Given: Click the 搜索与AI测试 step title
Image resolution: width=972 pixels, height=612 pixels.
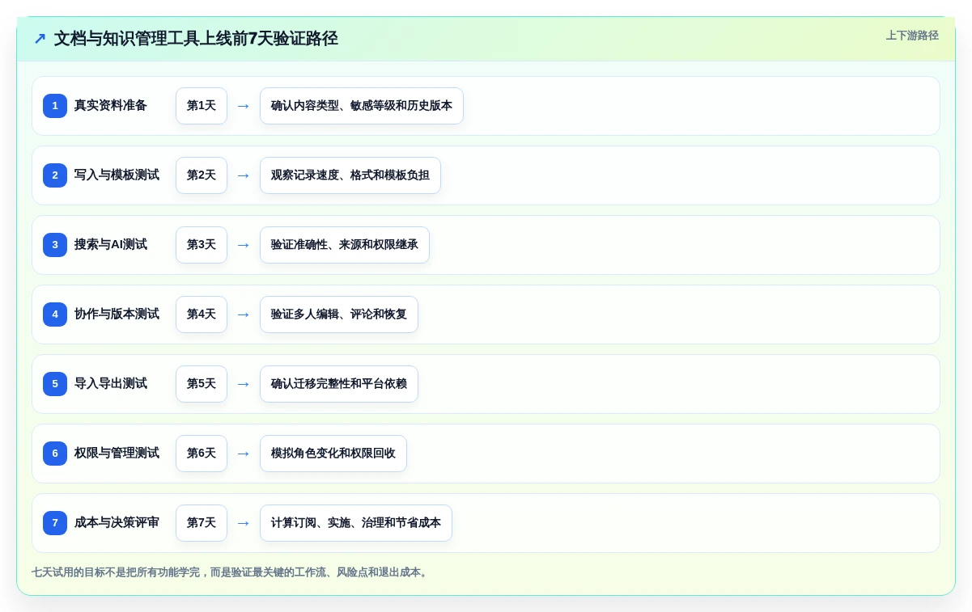Looking at the screenshot, I should pyautogui.click(x=111, y=245).
